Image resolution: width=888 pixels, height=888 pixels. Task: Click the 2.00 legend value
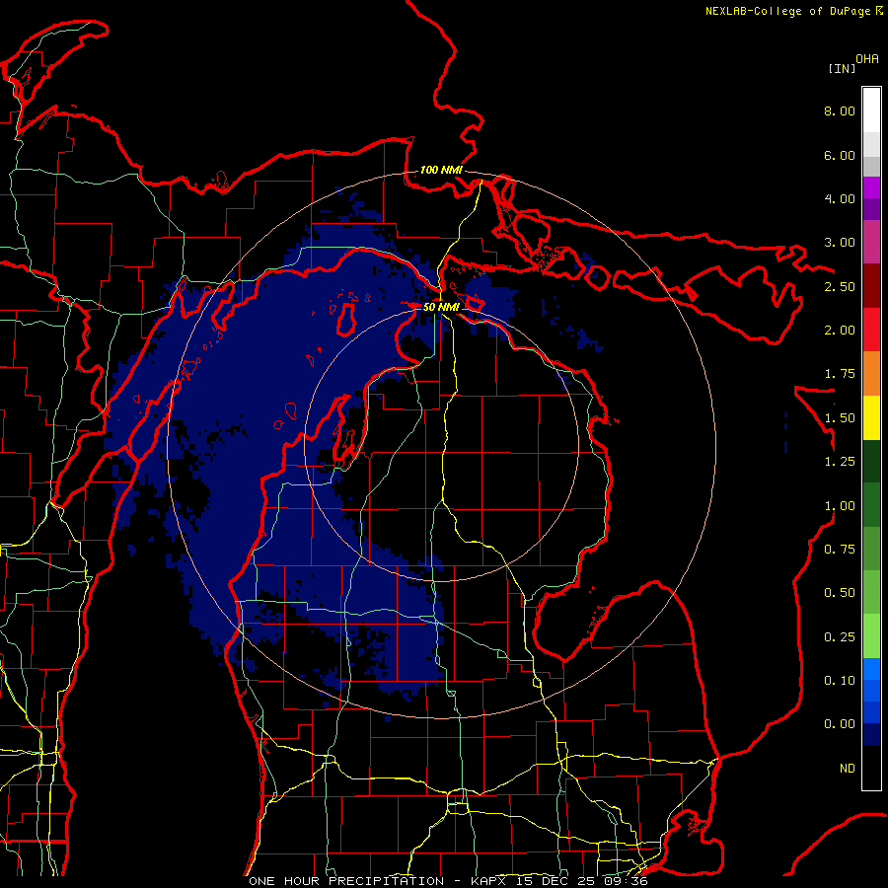[840, 331]
